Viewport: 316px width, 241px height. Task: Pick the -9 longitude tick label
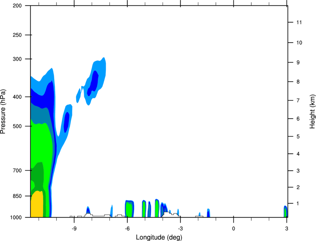click(x=74, y=229)
